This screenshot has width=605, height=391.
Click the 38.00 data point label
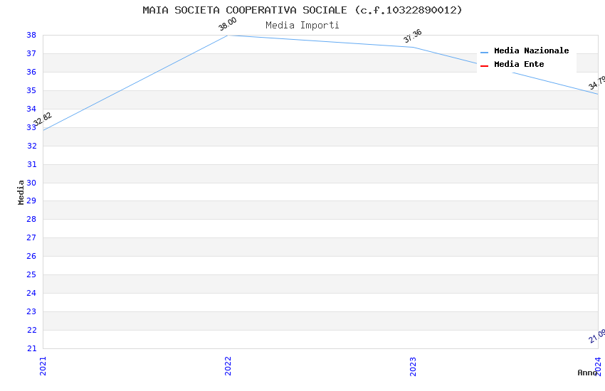point(228,24)
